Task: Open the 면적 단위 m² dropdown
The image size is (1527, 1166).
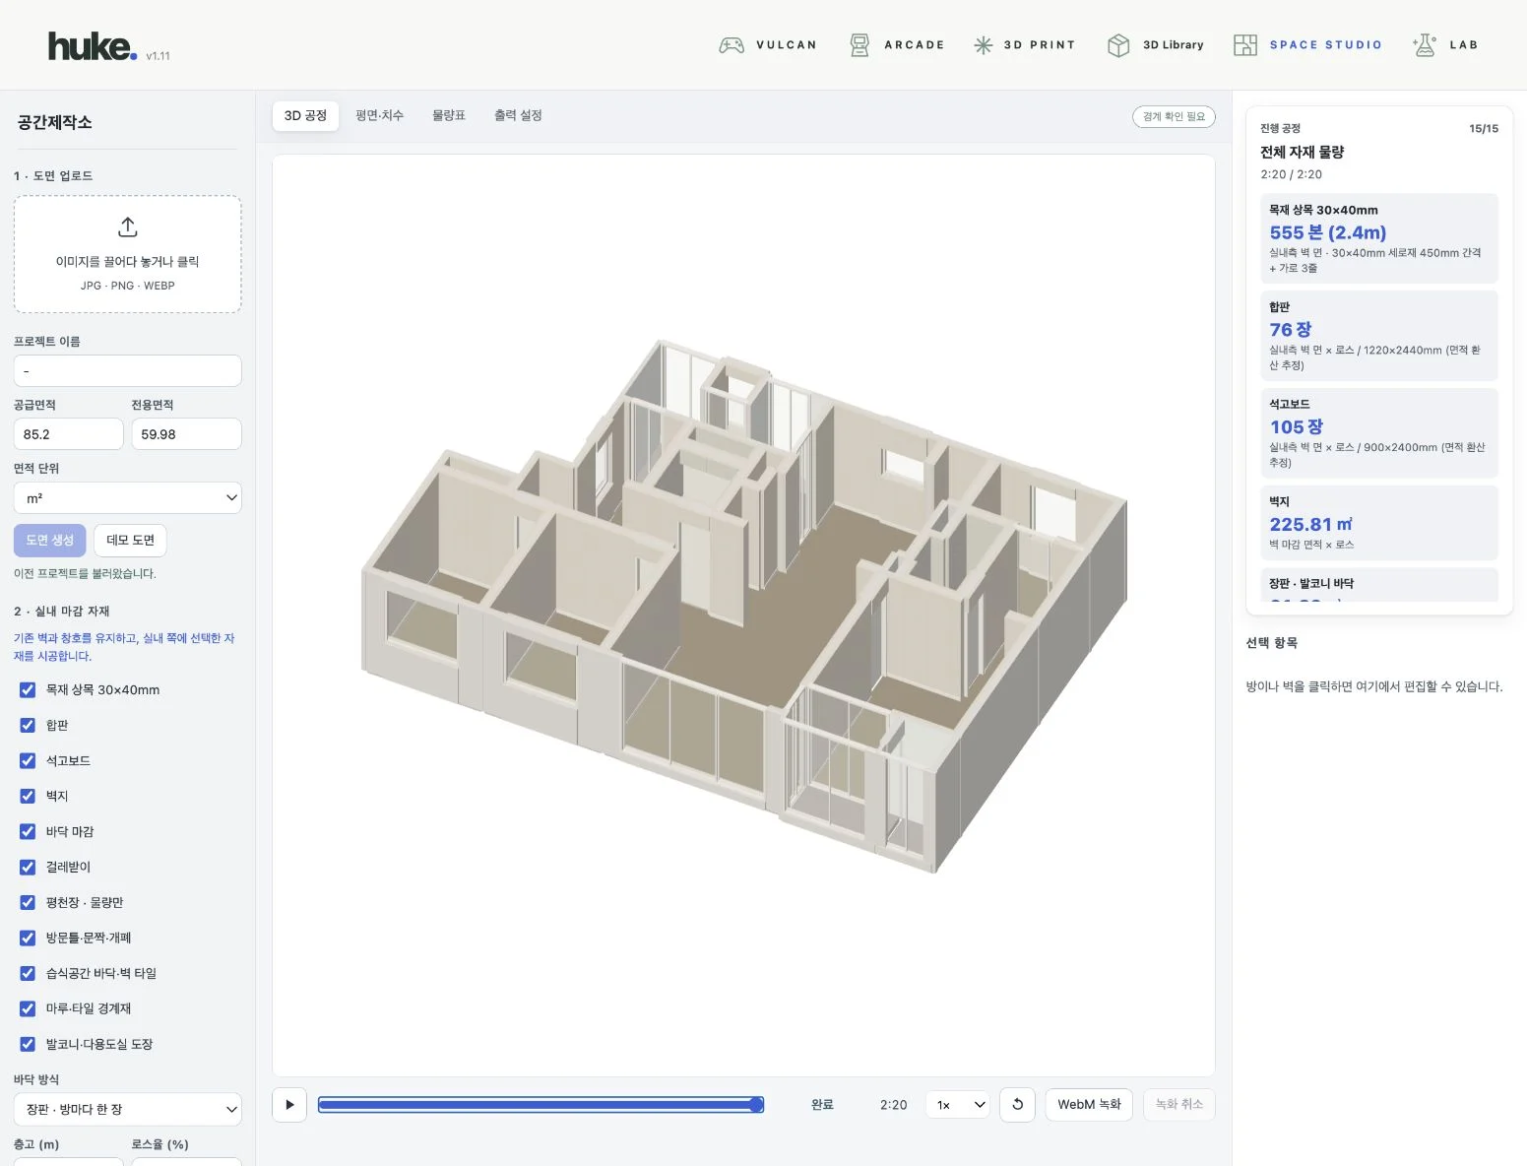Action: point(128,498)
